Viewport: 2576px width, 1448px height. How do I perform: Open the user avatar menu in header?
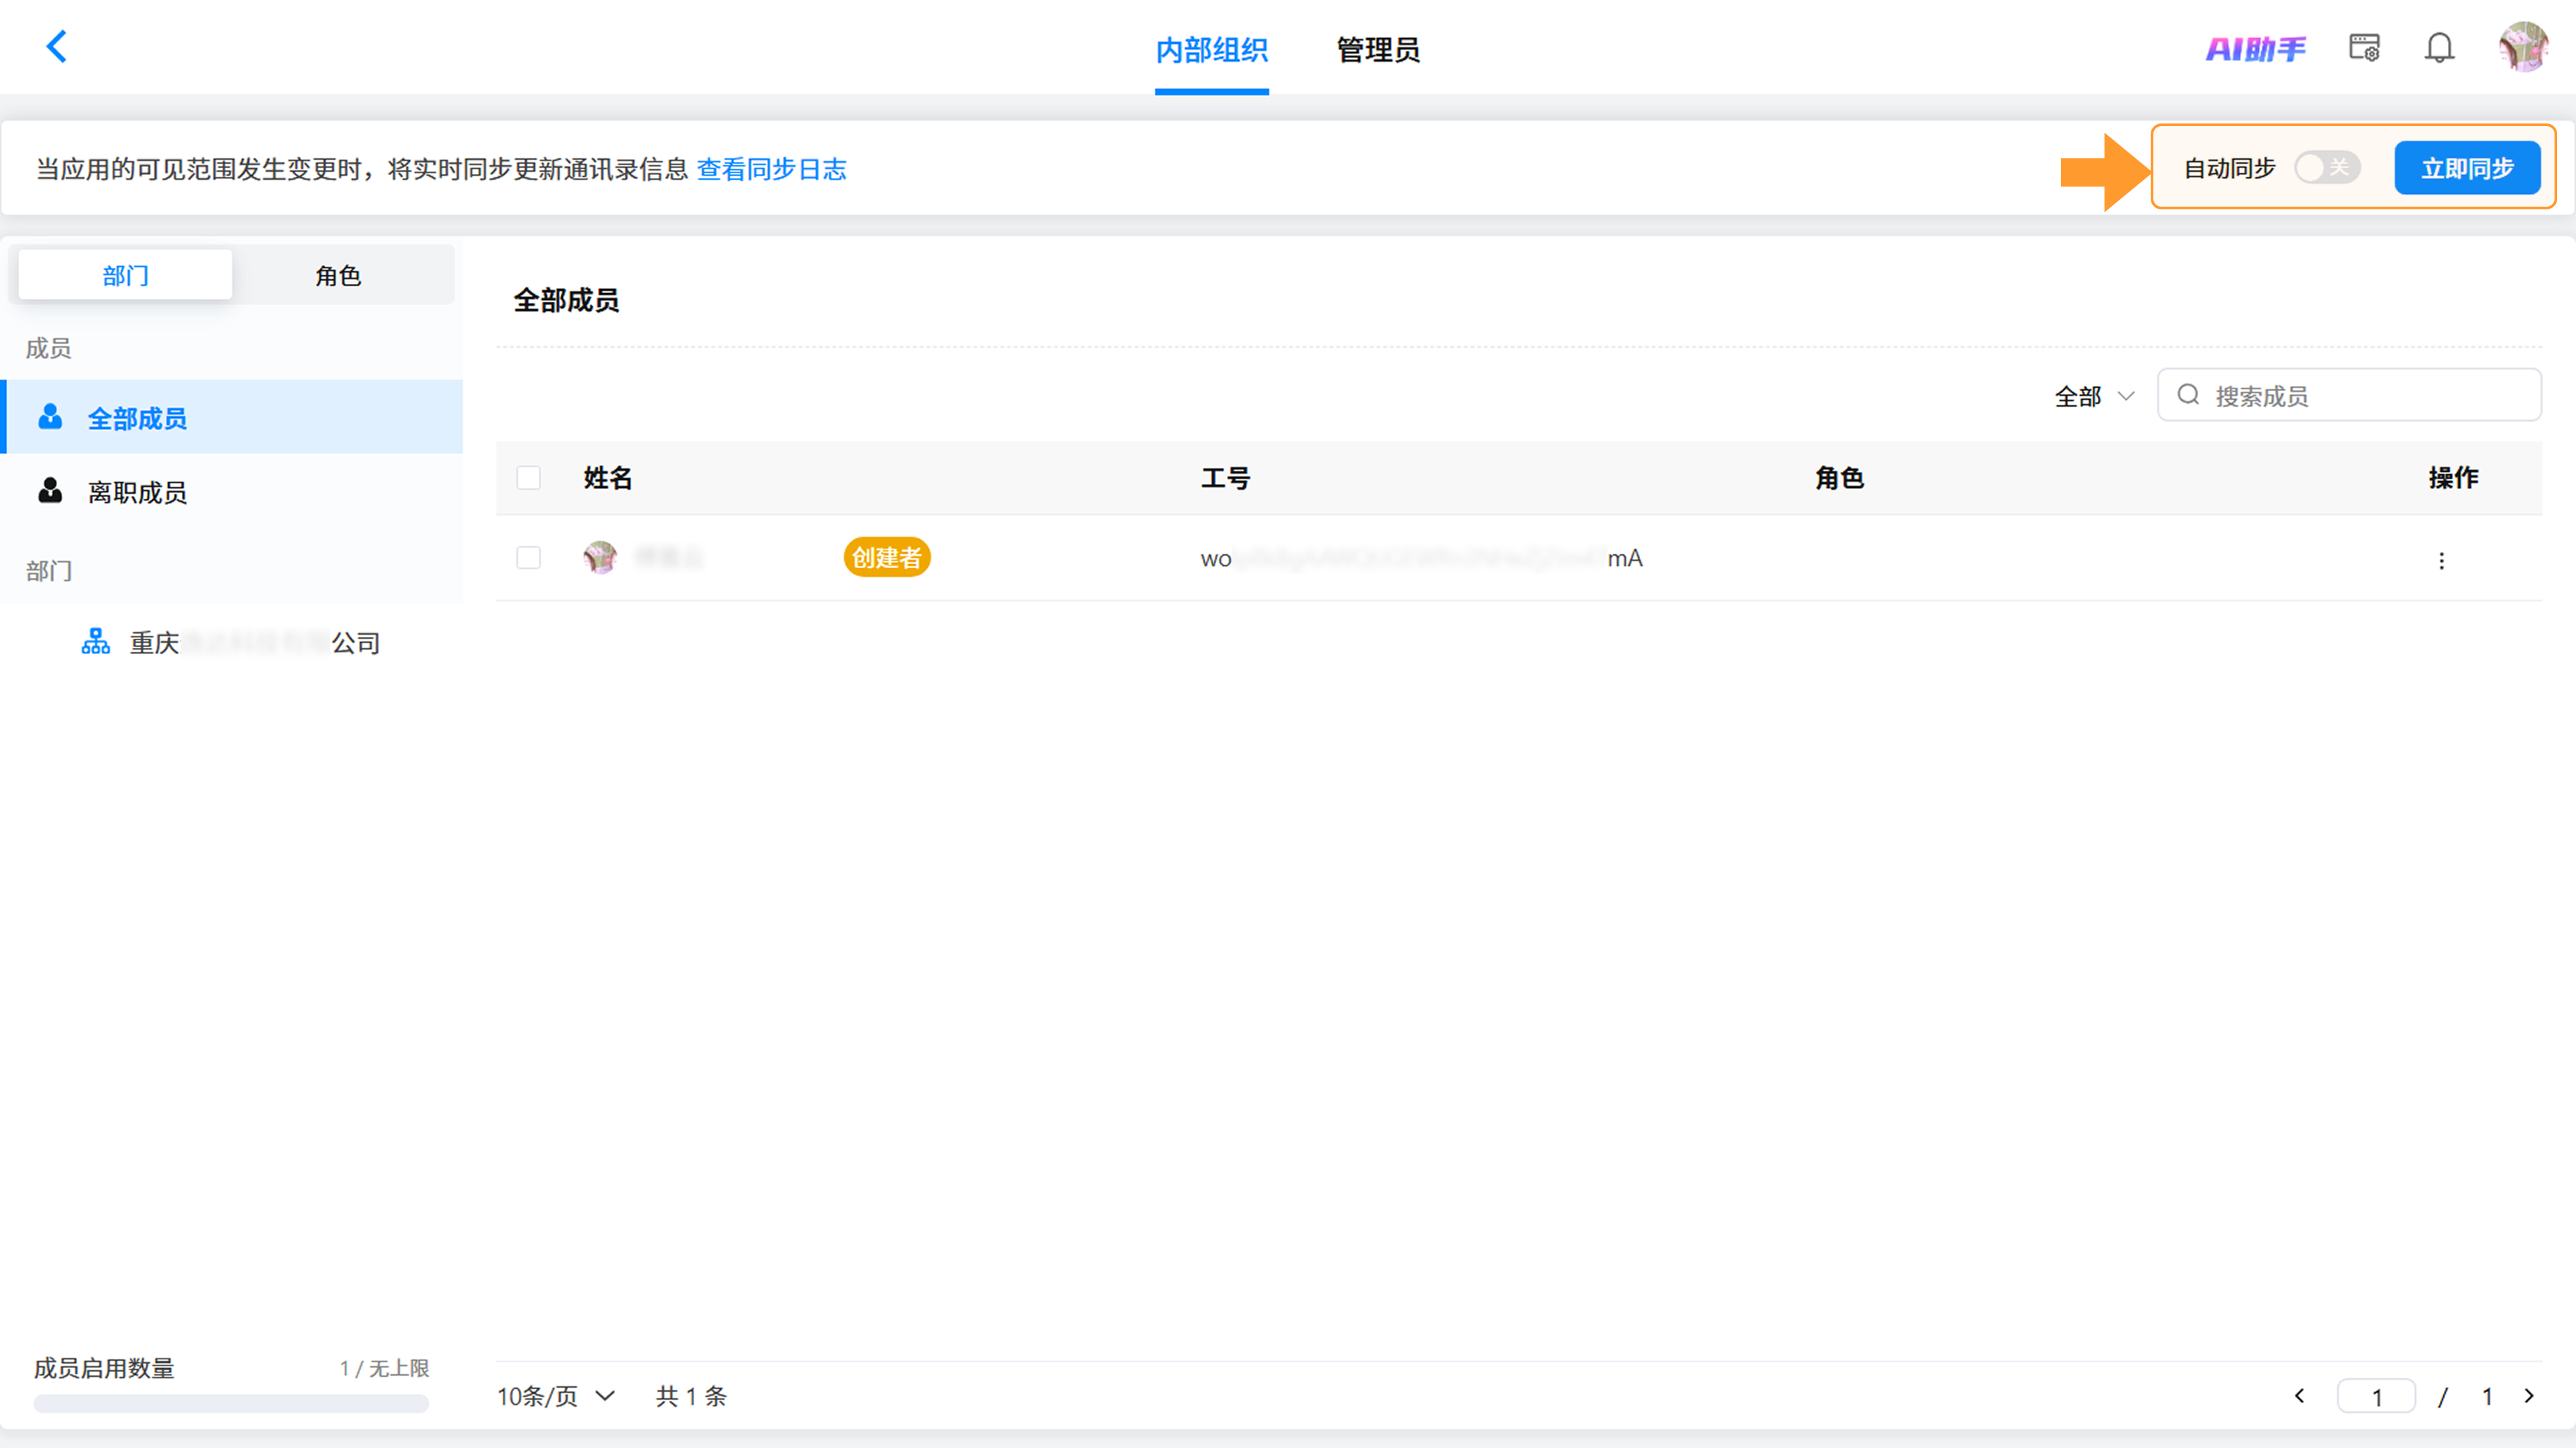coord(2523,46)
